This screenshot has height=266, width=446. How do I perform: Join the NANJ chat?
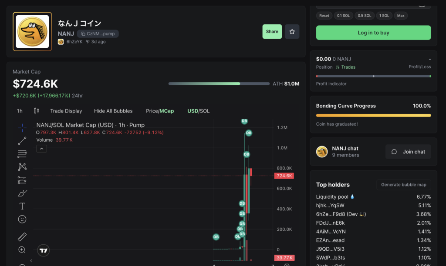click(408, 152)
